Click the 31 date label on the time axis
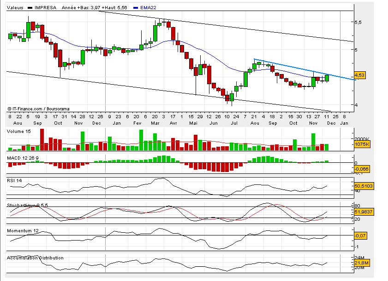Screen dimensions: 388x281 (x=64, y=117)
